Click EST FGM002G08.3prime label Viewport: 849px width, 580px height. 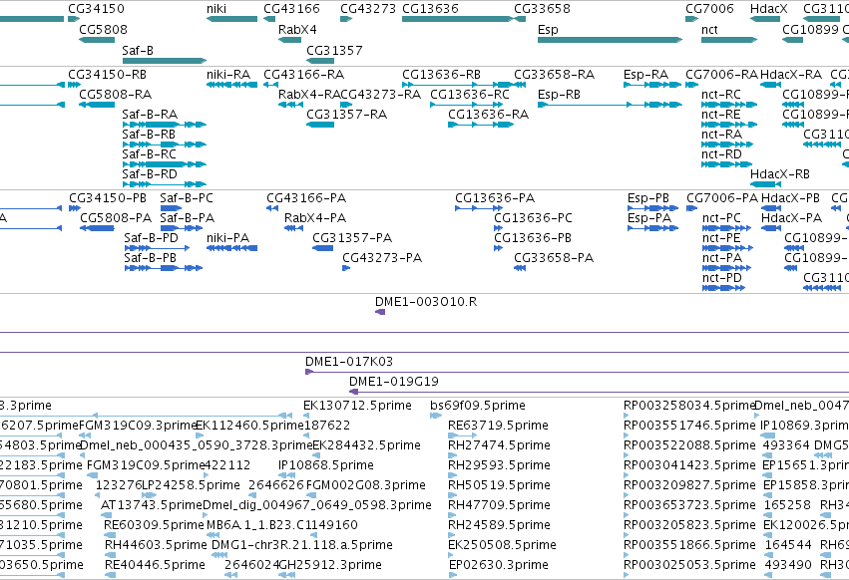[x=366, y=485]
